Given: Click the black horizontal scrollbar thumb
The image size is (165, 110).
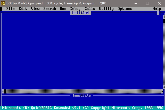Looking at the screenshot, I should coord(5,91).
